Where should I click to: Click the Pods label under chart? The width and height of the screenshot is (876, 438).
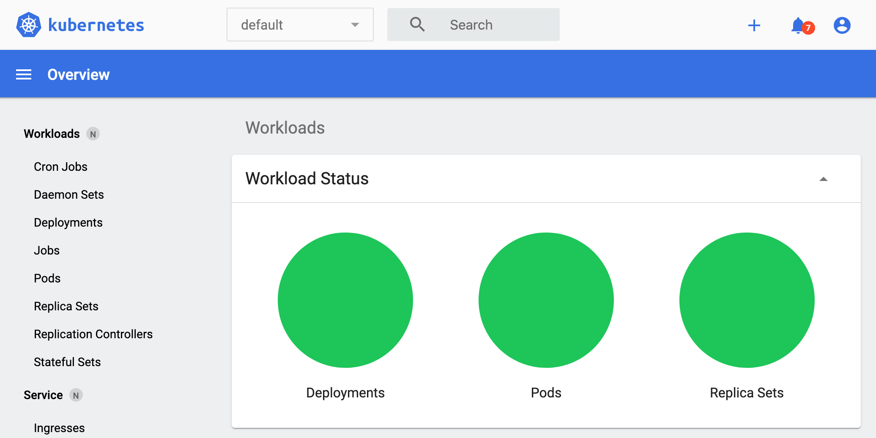point(546,393)
